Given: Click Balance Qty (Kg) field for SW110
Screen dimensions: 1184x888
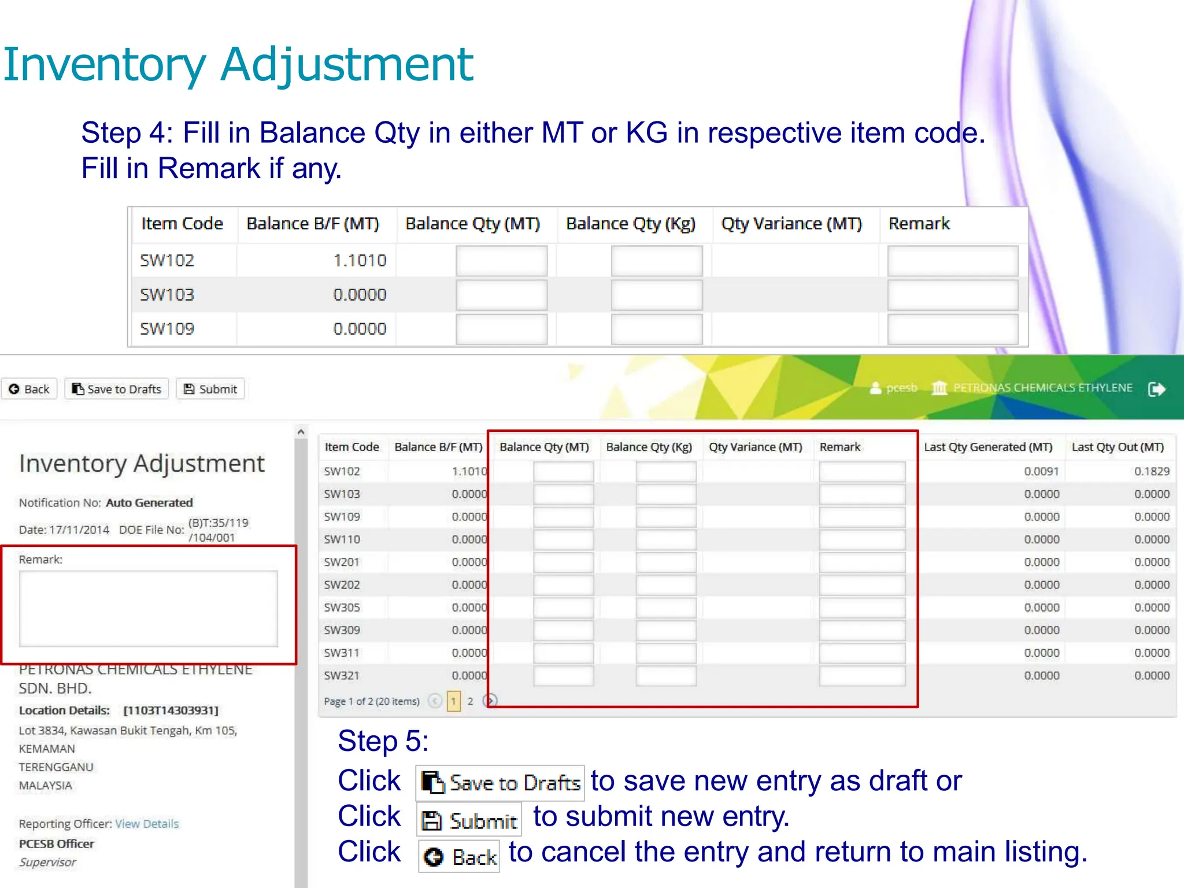Looking at the screenshot, I should [665, 540].
